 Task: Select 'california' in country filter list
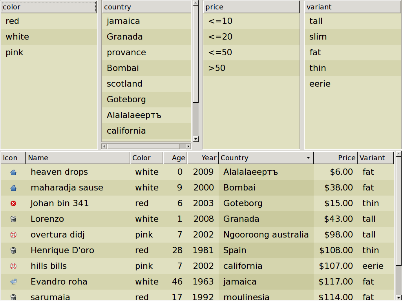click(x=146, y=131)
